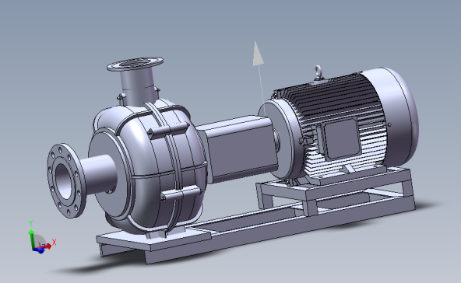Click the green Y axis of the orientation triad
Screen dimensions: 461x283
pos(31,239)
